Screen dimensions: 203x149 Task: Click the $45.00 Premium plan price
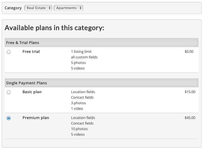click(190, 118)
